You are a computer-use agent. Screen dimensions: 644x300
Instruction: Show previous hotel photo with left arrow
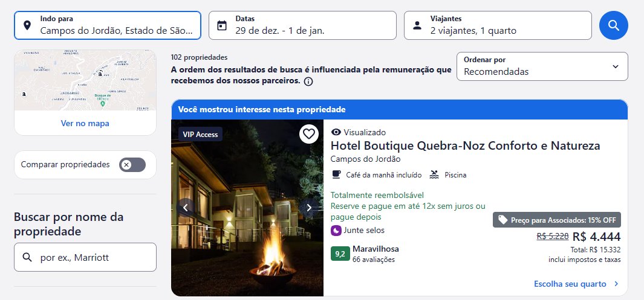pyautogui.click(x=185, y=208)
